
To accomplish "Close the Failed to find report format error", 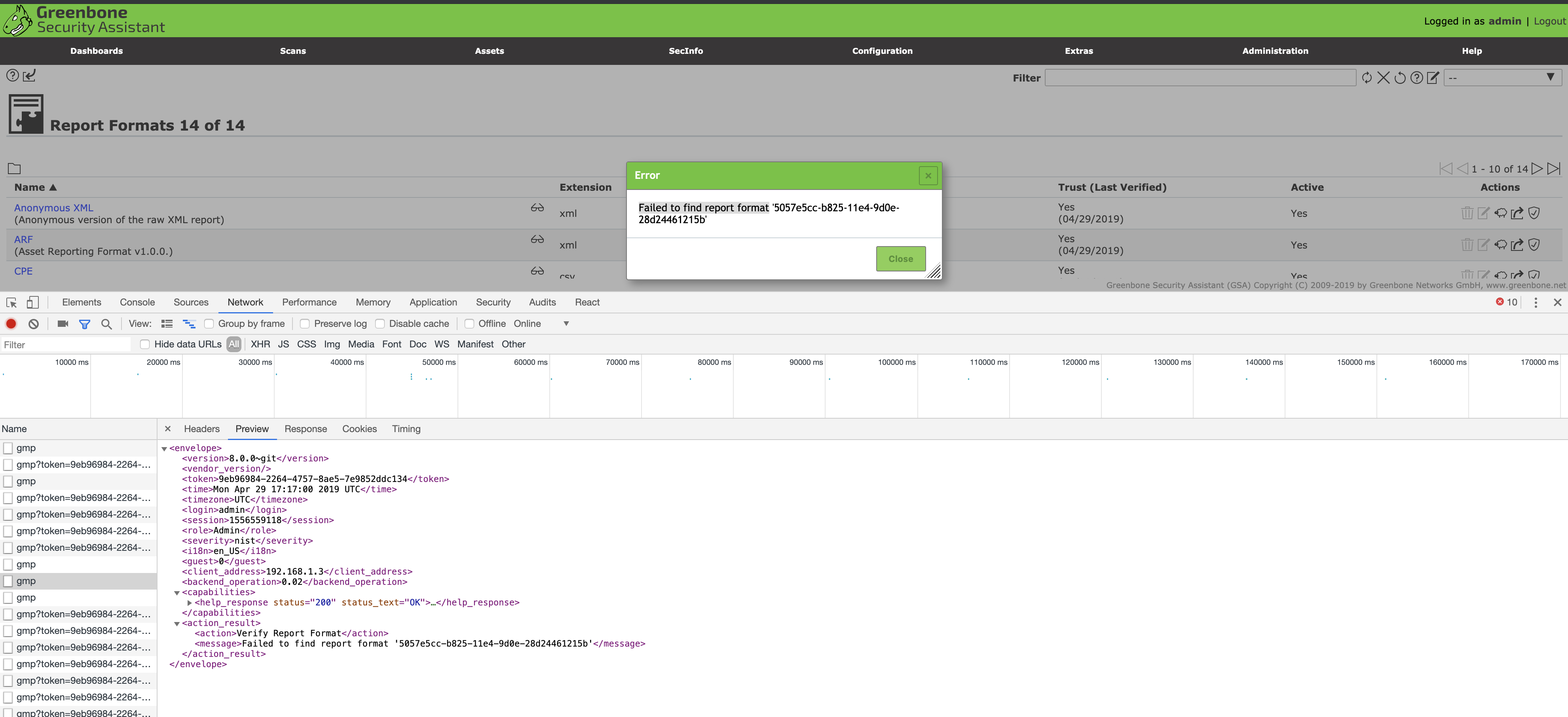I will click(x=901, y=258).
